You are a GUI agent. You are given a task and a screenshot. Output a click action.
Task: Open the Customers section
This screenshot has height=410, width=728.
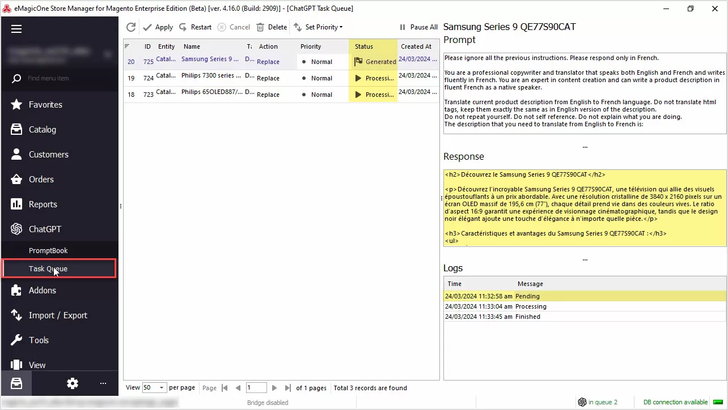[59, 155]
